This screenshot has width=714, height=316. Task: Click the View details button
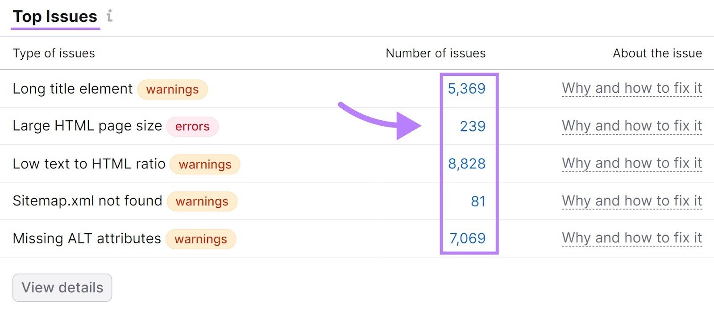(x=62, y=287)
